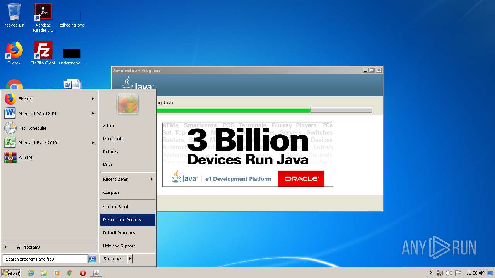Open Internet Explorer from the taskbar
Screen dimensions: 495x278
pyautogui.click(x=31, y=273)
